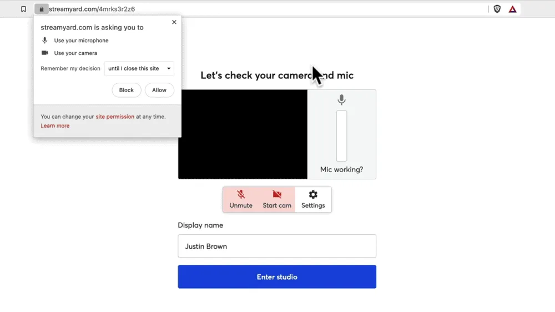
Task: Open the Brave shield icon
Action: point(497,9)
